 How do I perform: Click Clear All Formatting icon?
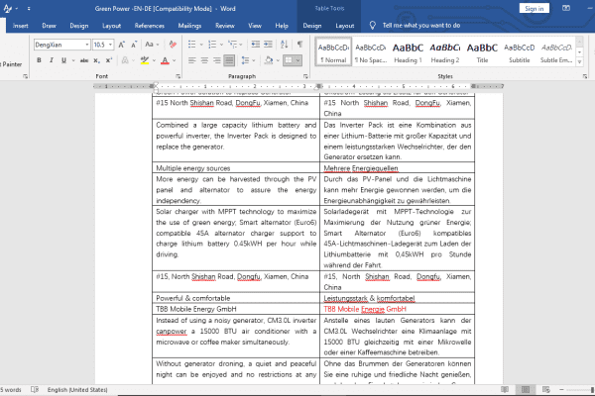pyautogui.click(x=173, y=45)
